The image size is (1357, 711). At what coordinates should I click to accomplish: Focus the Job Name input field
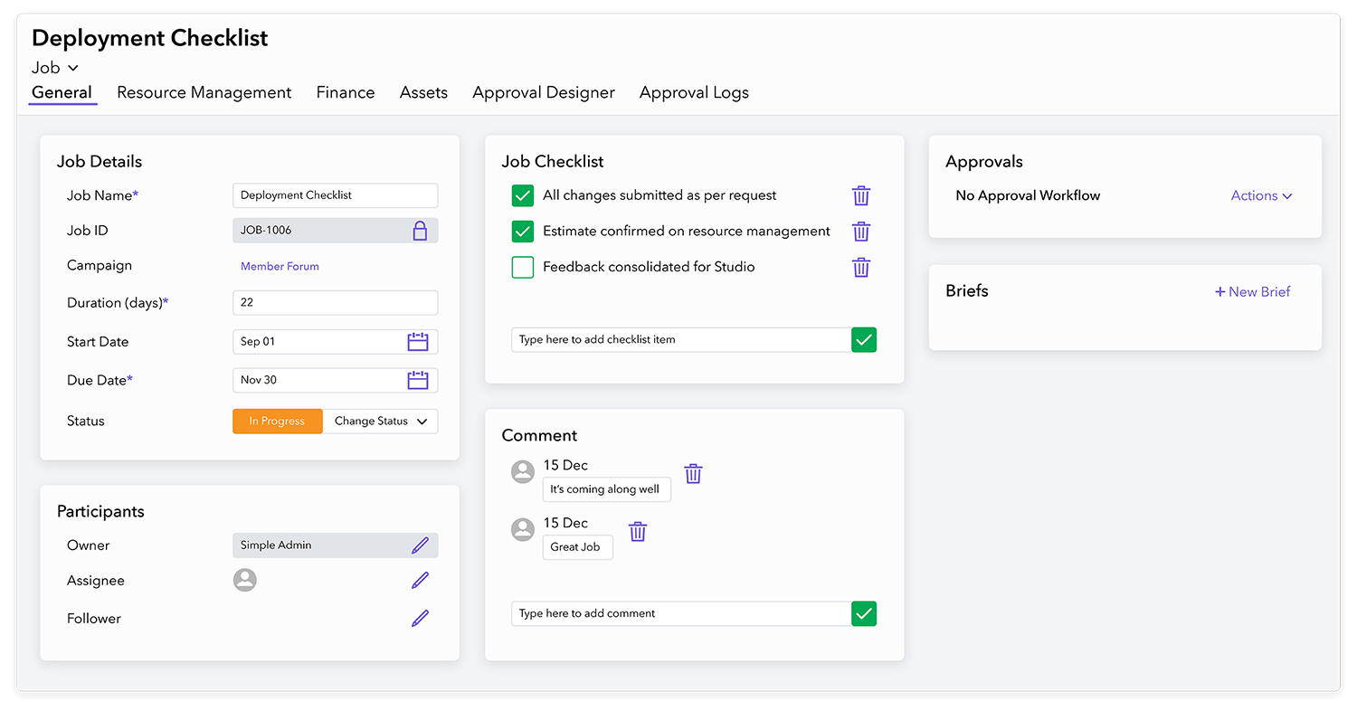(335, 195)
